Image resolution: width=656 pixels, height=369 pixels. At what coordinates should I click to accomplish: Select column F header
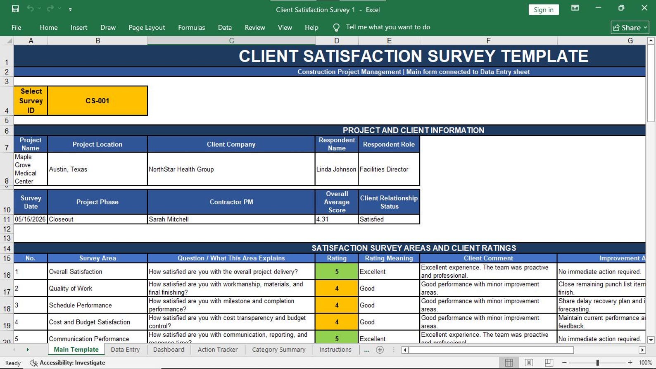click(488, 40)
